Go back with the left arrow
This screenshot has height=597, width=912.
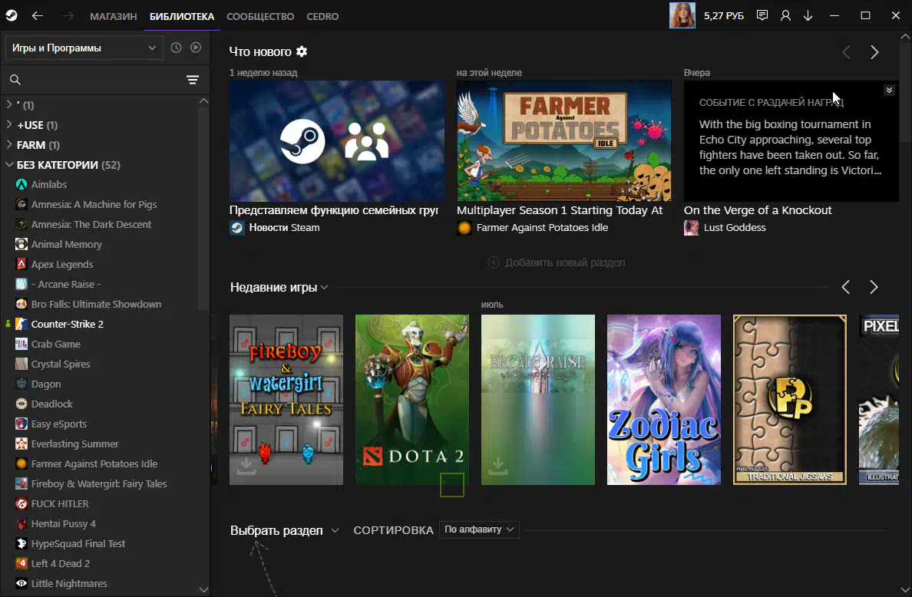(x=37, y=15)
